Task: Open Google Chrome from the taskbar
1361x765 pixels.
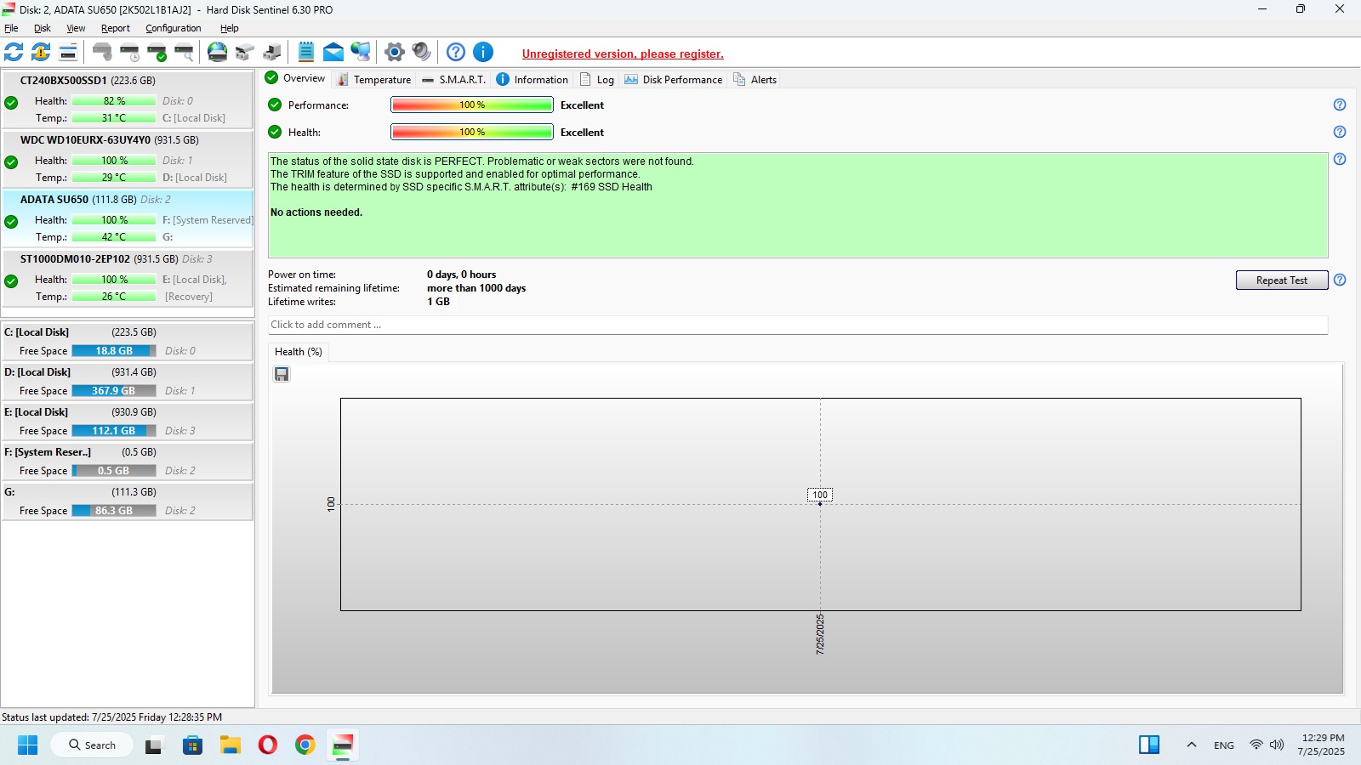Action: [305, 745]
